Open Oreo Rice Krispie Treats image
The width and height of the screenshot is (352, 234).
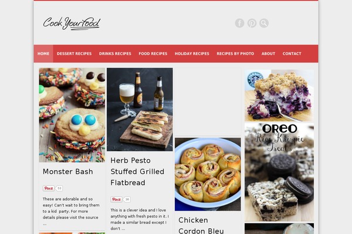click(x=279, y=173)
